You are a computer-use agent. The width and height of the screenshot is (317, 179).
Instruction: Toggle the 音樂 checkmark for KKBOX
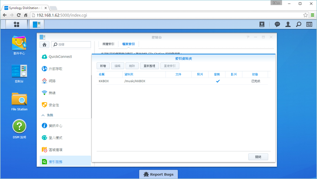pos(218,81)
